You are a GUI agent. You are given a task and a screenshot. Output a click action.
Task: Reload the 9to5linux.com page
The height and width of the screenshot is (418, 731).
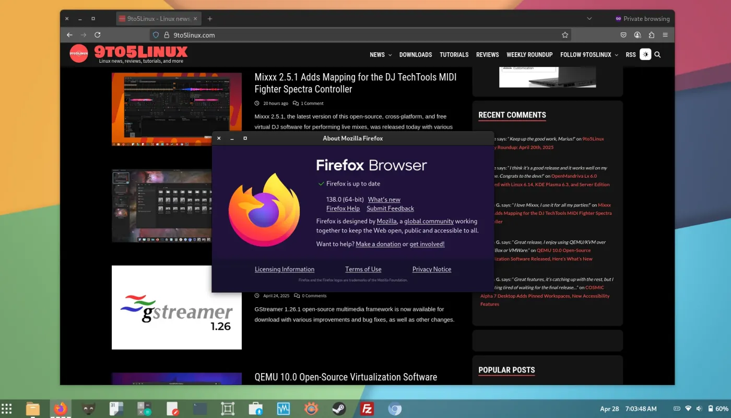97,35
